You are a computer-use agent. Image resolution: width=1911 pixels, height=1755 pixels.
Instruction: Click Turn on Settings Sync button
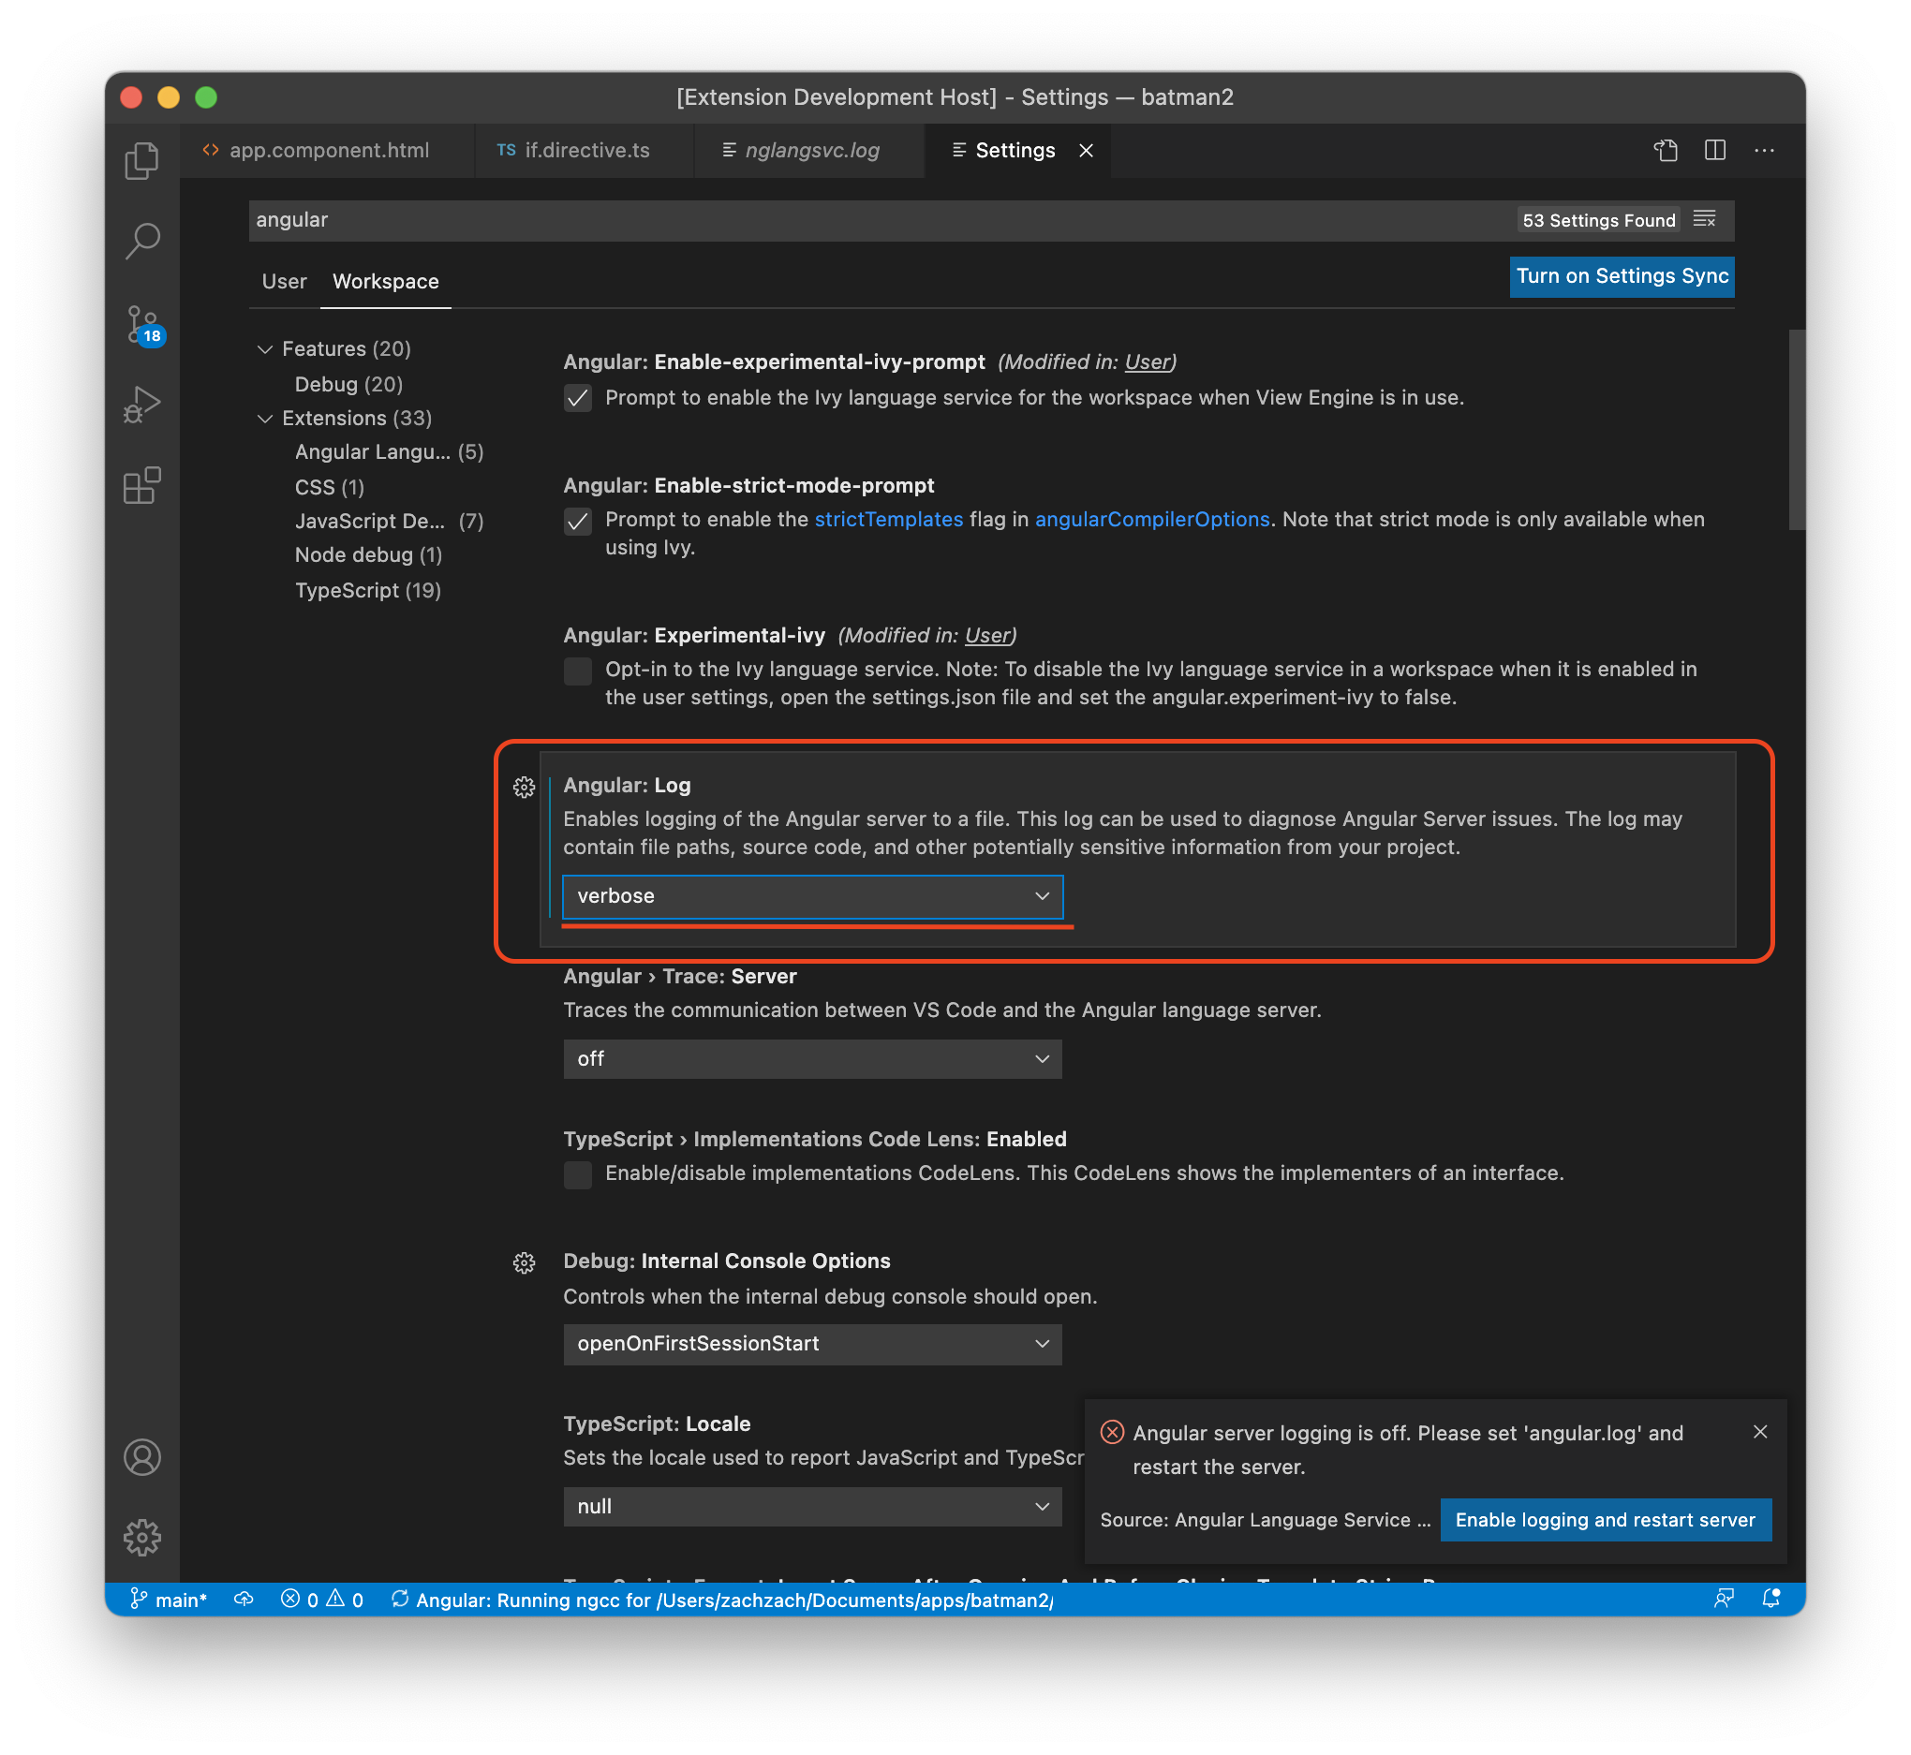tap(1622, 276)
